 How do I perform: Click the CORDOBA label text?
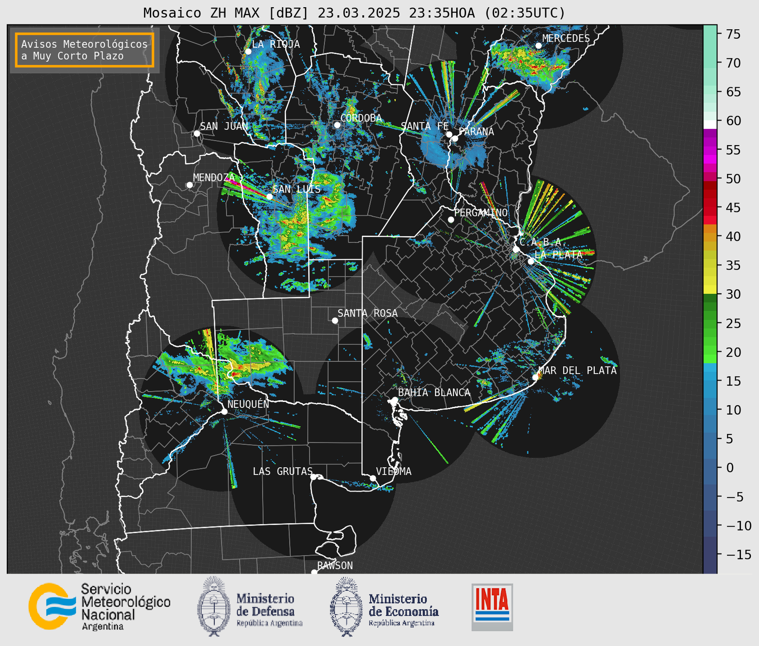(361, 118)
